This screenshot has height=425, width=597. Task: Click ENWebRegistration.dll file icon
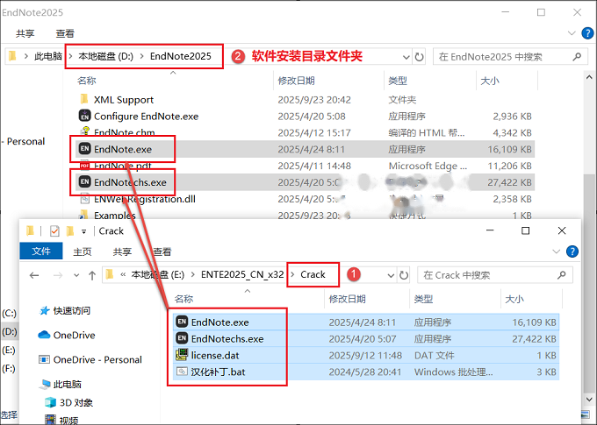84,198
